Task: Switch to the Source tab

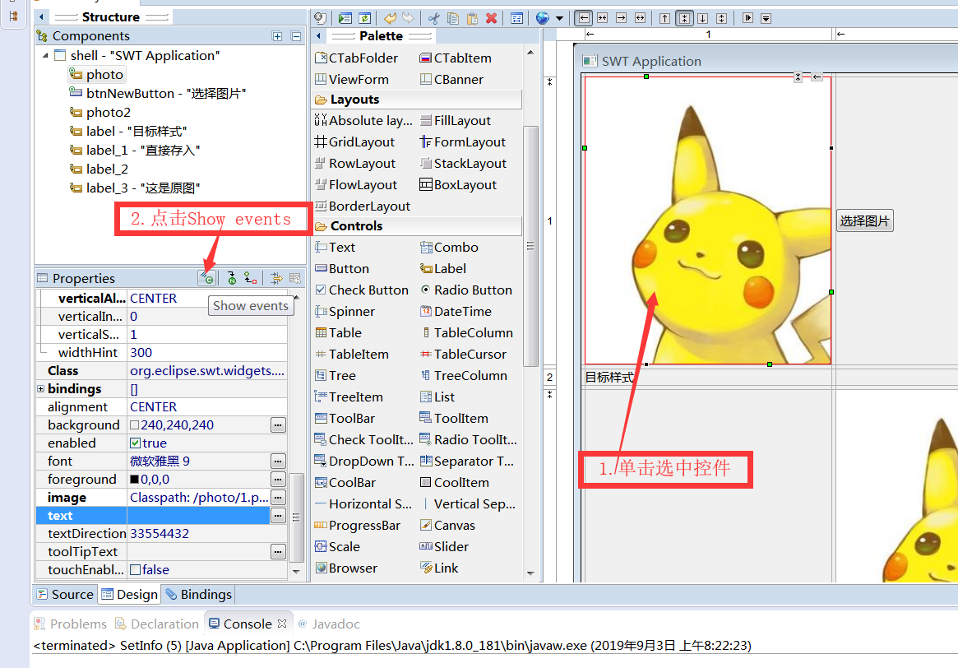Action: tap(65, 594)
